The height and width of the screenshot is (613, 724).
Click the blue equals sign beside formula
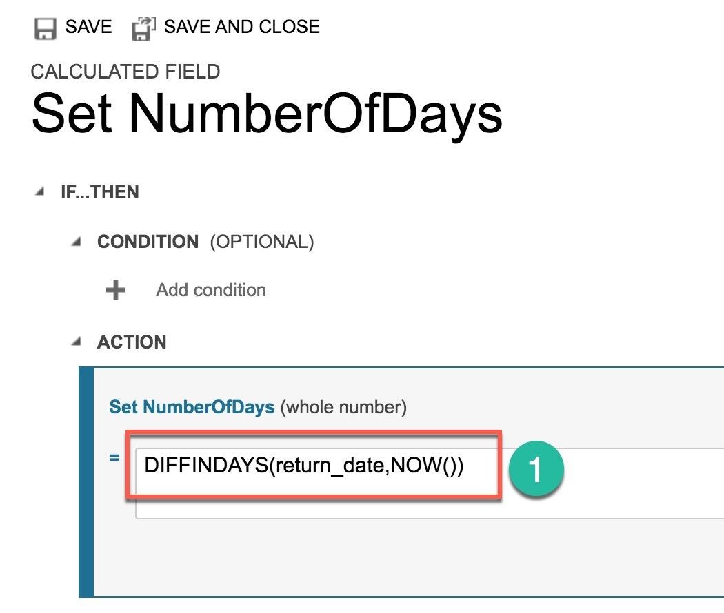coord(114,457)
